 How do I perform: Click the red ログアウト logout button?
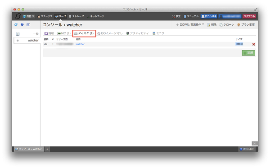pyautogui.click(x=249, y=16)
